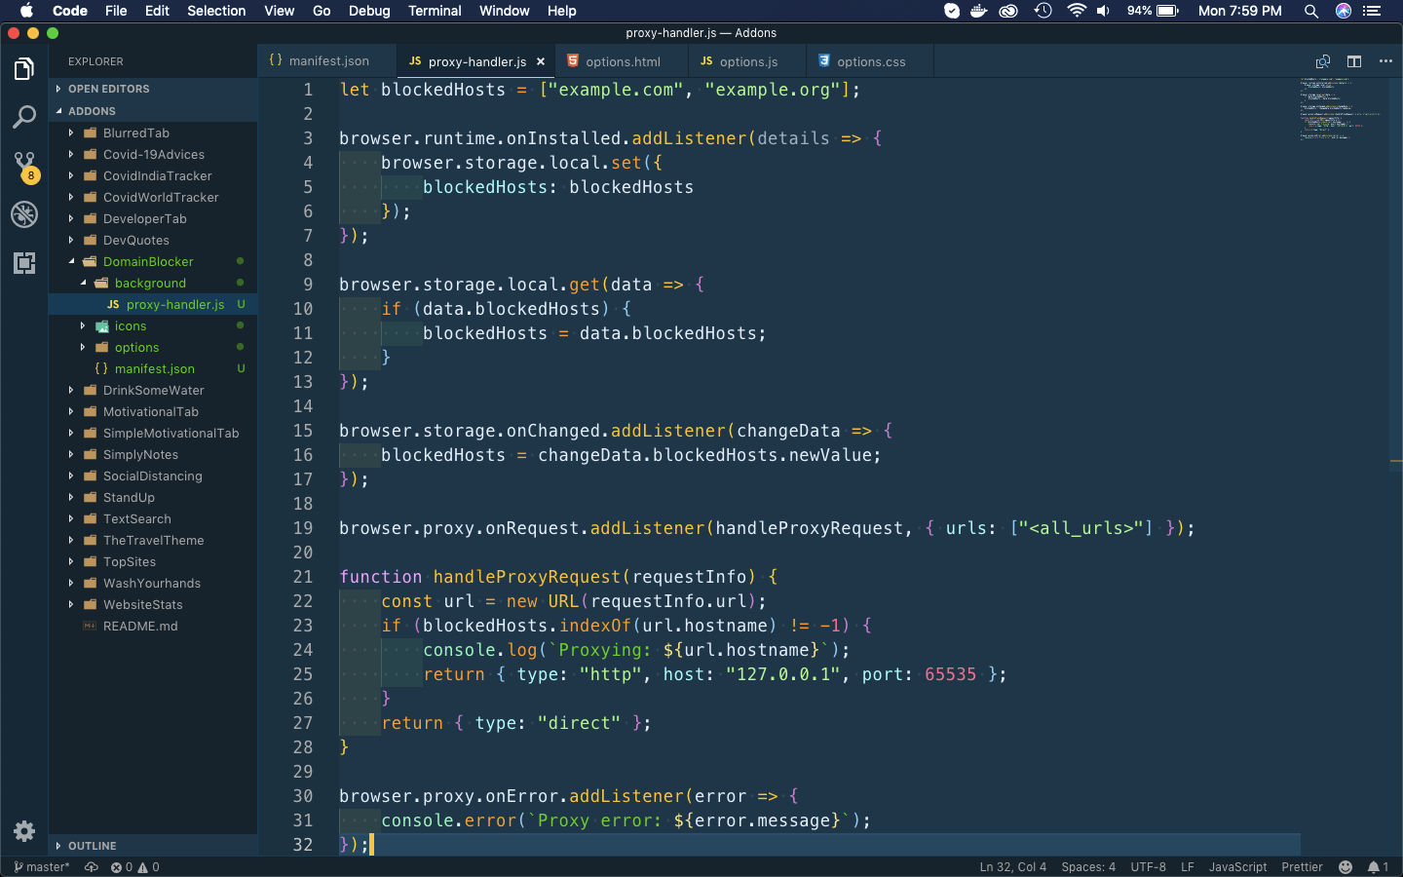Click Ln 32, Col 4 in status bar
Image resolution: width=1403 pixels, height=877 pixels.
[1012, 867]
